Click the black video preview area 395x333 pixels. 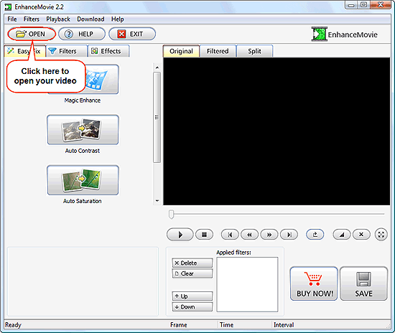point(276,131)
